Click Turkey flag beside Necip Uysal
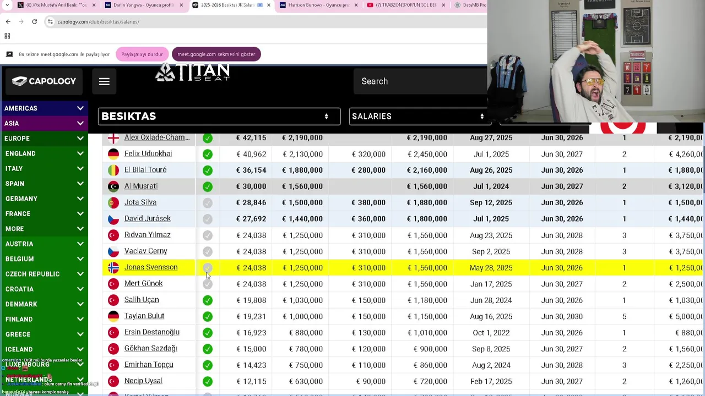The height and width of the screenshot is (396, 705). coord(113,381)
